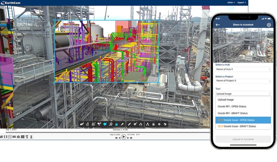Open the Support dropdown menu
Screen dimensions: 277x162
[241, 2]
